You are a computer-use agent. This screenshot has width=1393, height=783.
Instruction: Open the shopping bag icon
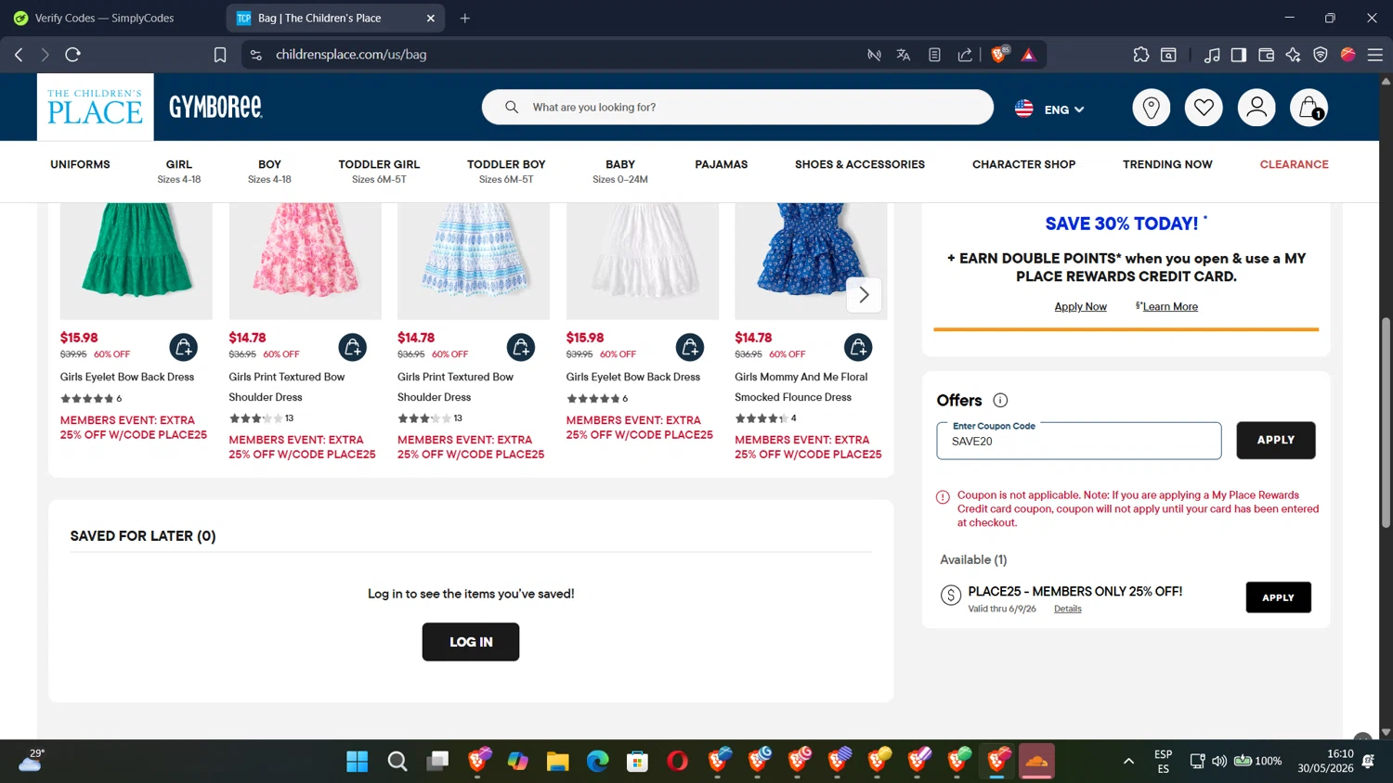pyautogui.click(x=1309, y=109)
